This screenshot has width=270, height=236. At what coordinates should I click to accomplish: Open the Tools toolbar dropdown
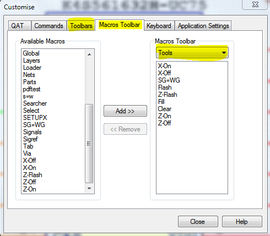tap(192, 53)
